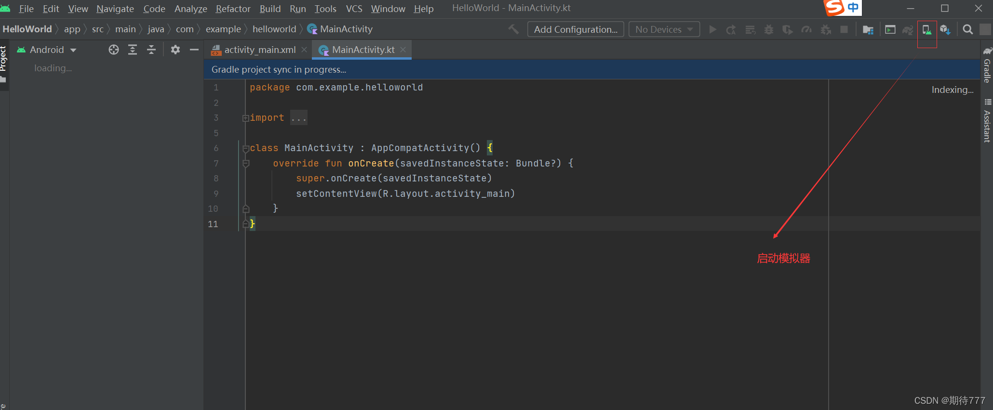Close the activity_main.xml tab
This screenshot has height=410, width=993.
coord(304,50)
